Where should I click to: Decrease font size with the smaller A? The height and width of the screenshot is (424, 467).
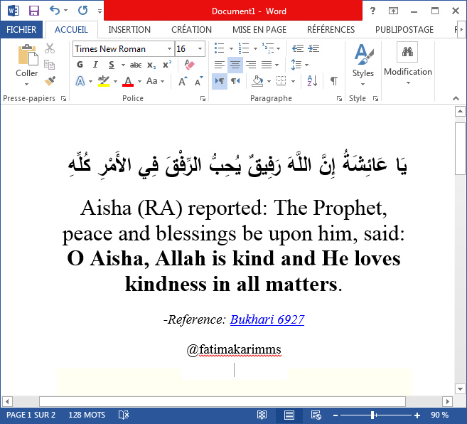pos(198,81)
